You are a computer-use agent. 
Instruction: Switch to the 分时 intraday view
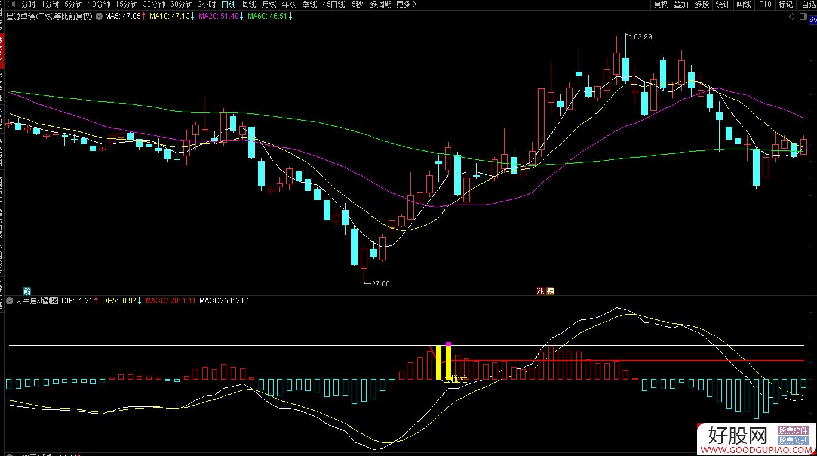(x=29, y=4)
